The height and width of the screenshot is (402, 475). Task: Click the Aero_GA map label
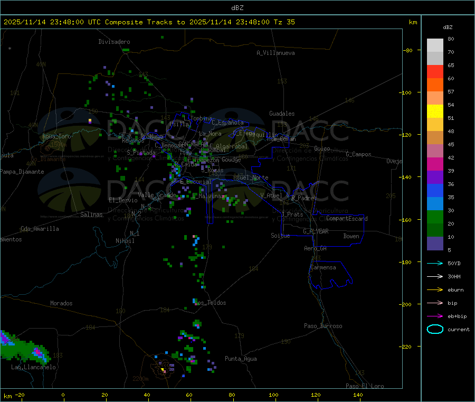[x=316, y=248]
